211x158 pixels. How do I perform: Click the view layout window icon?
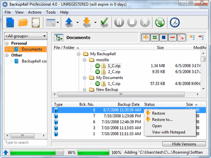pos(50,22)
